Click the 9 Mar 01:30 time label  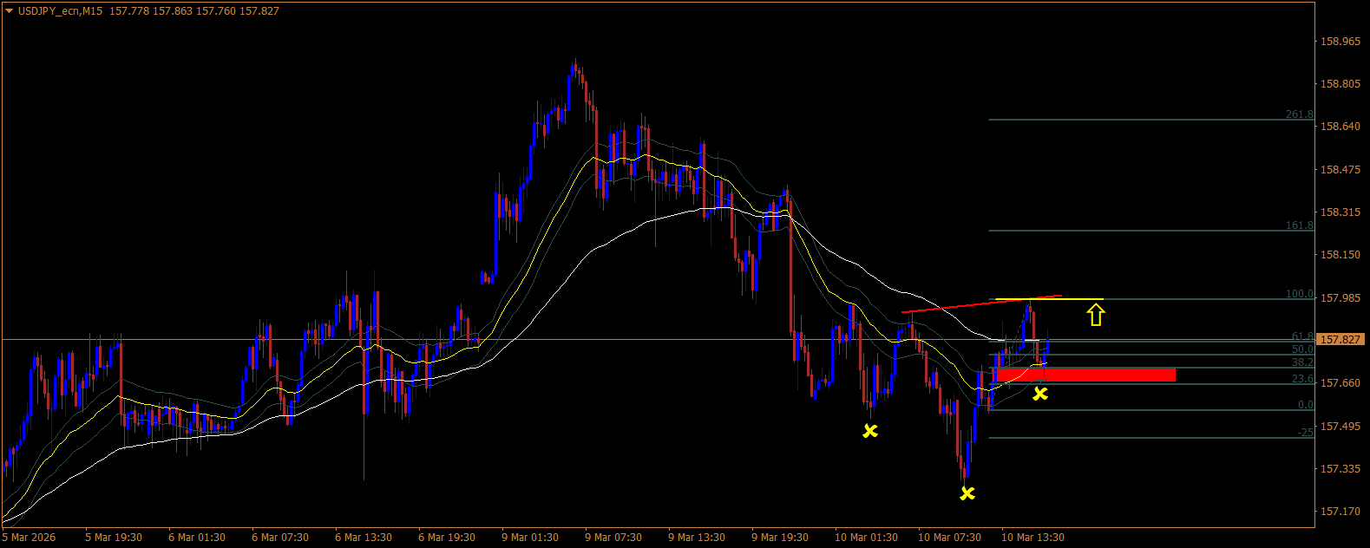point(530,538)
